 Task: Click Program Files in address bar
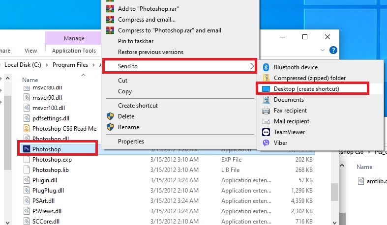tap(70, 65)
